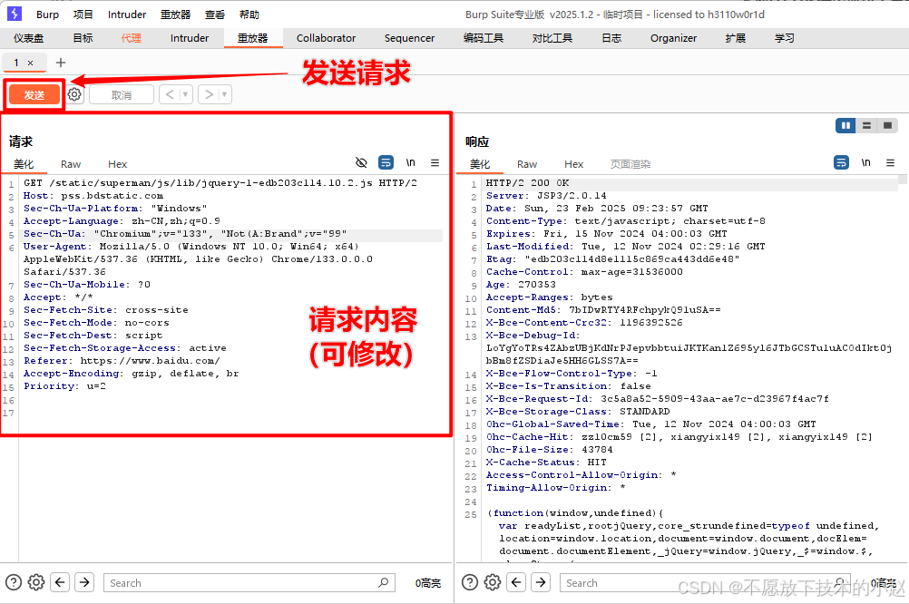Switch to the 编码工具 tab
This screenshot has width=909, height=604.
pos(483,38)
